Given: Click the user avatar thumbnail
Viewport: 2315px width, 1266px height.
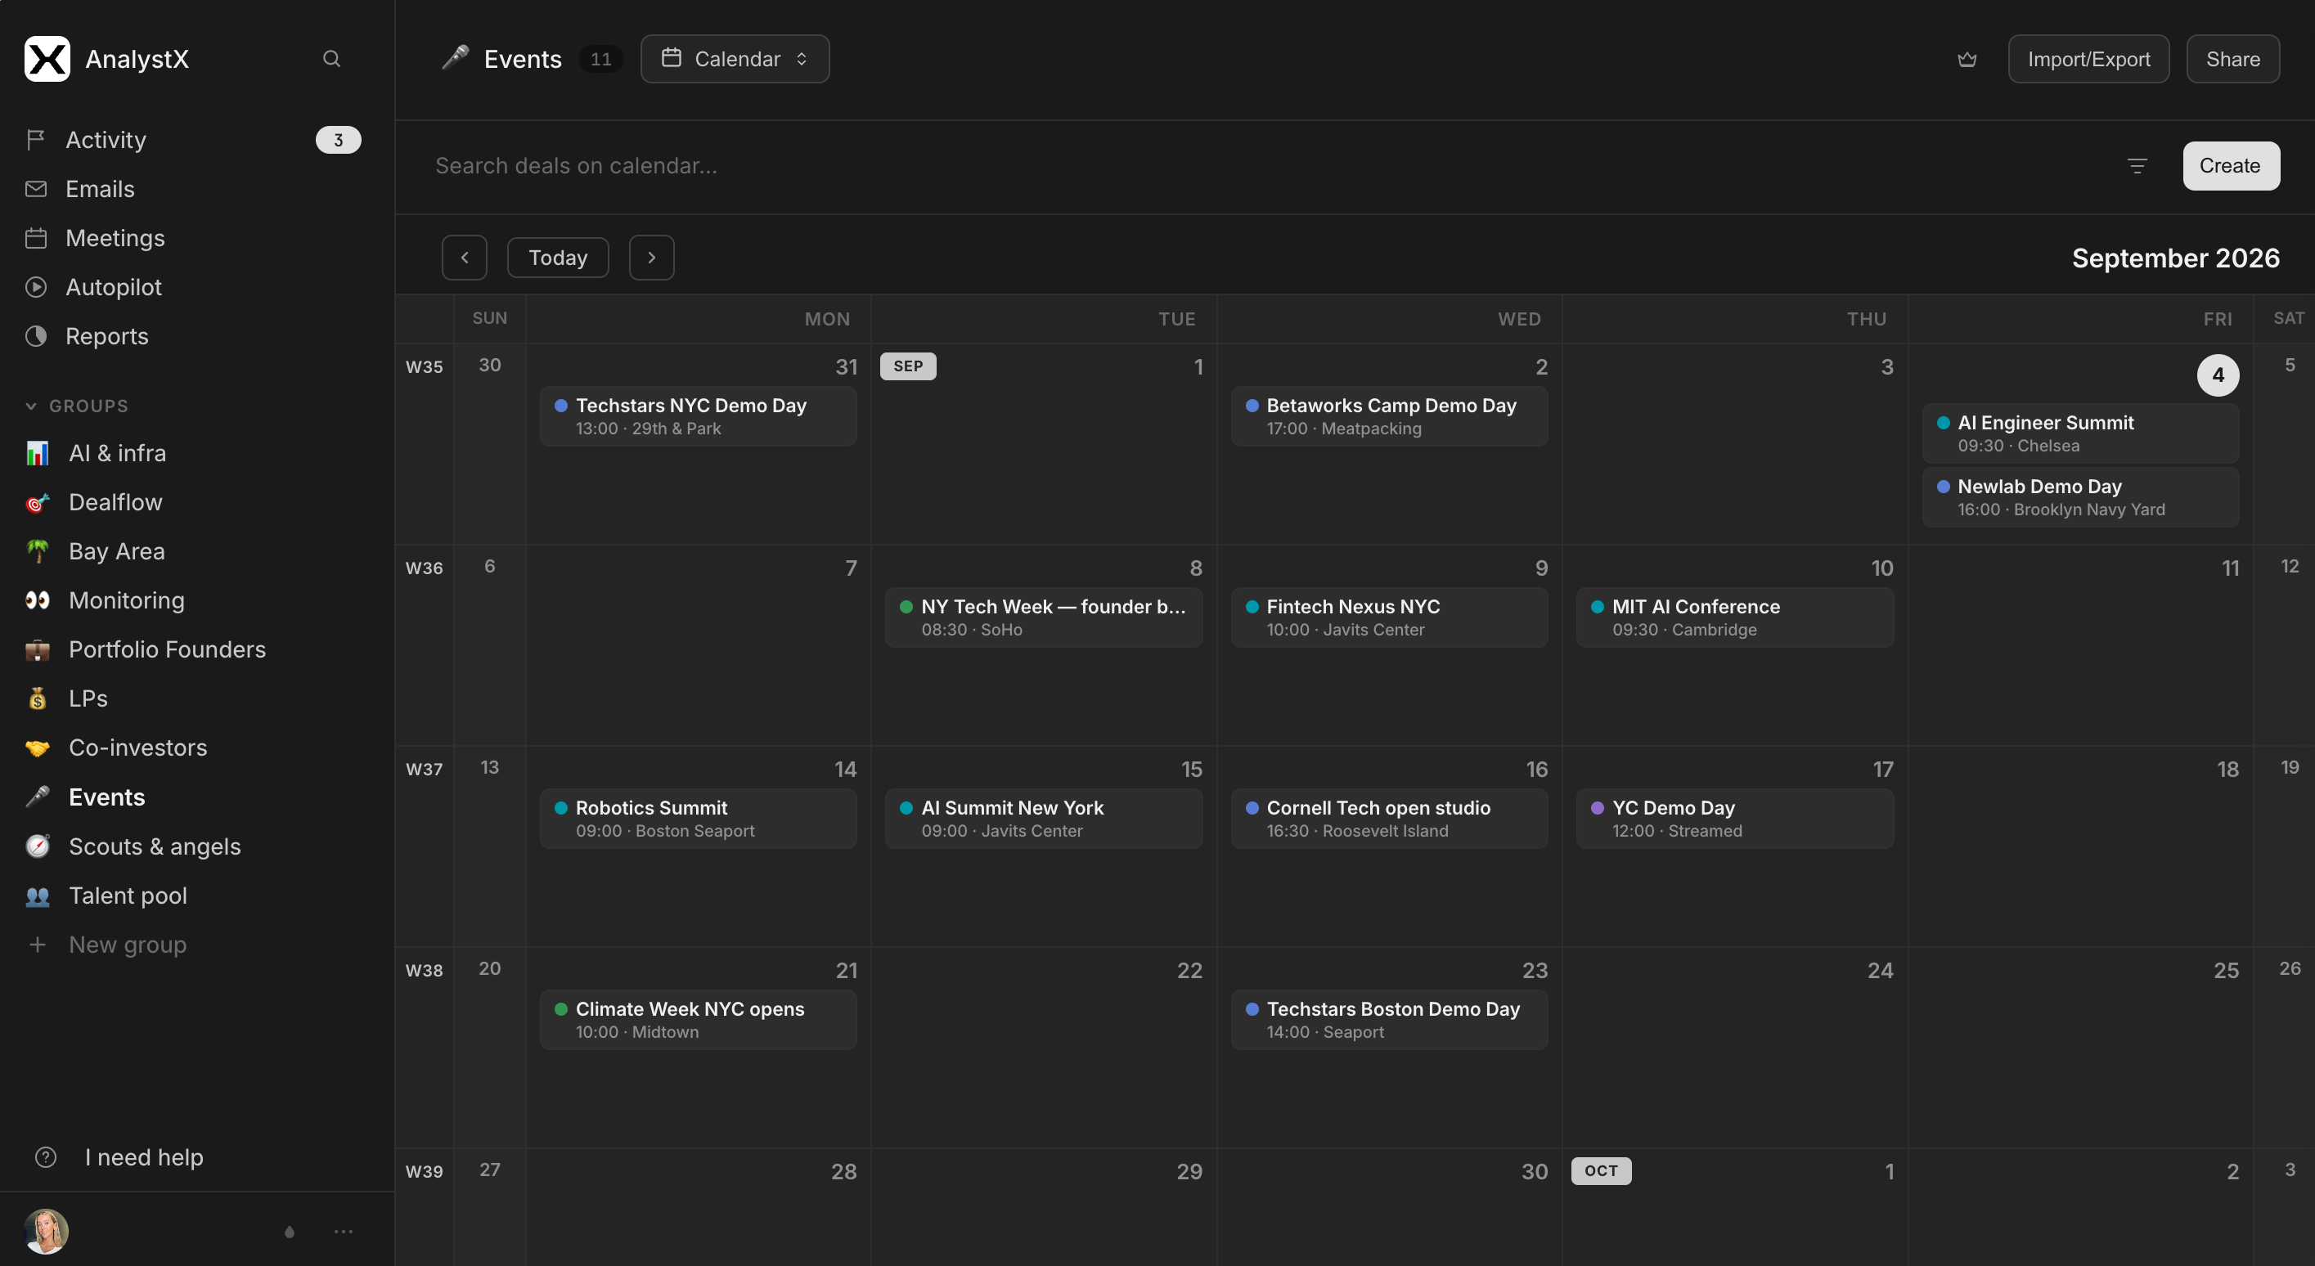Looking at the screenshot, I should 46,1231.
